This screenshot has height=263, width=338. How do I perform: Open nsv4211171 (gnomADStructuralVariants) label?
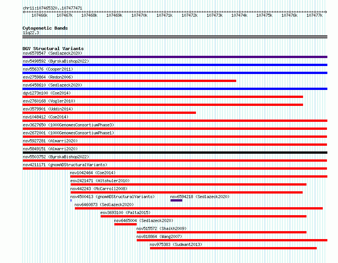coord(65,165)
